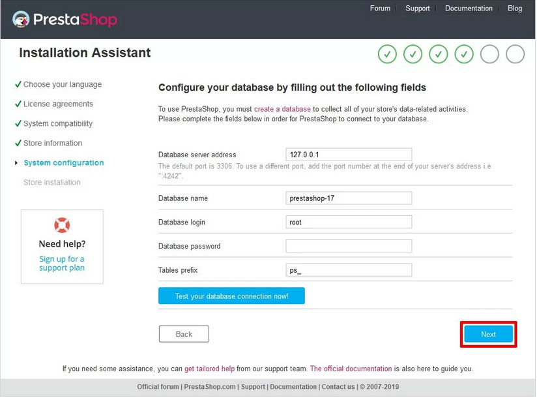Image resolution: width=537 pixels, height=398 pixels.
Task: Open The official documentation link
Action: pos(351,369)
